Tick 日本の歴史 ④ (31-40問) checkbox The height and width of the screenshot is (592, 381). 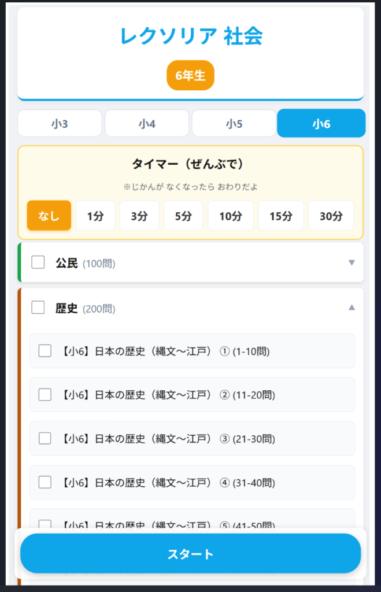[x=45, y=482]
